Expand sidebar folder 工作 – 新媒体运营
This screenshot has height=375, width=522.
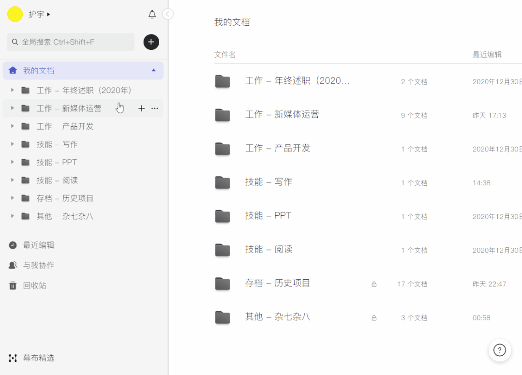12,108
